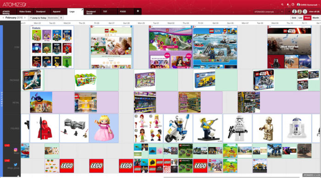Screen dimensions: 321x178
Task: Open the search magnifier icon
Action: [x=282, y=4]
